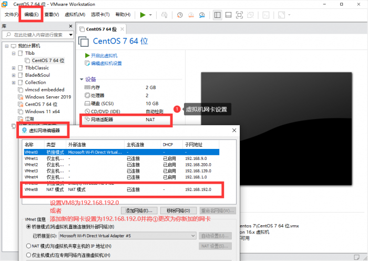
Task: Click the full screen view toolbar icon
Action: point(240,15)
